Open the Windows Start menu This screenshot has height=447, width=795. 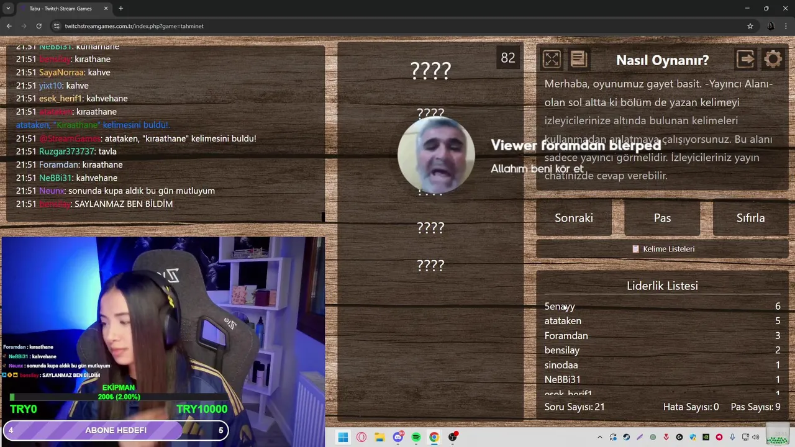(x=343, y=437)
